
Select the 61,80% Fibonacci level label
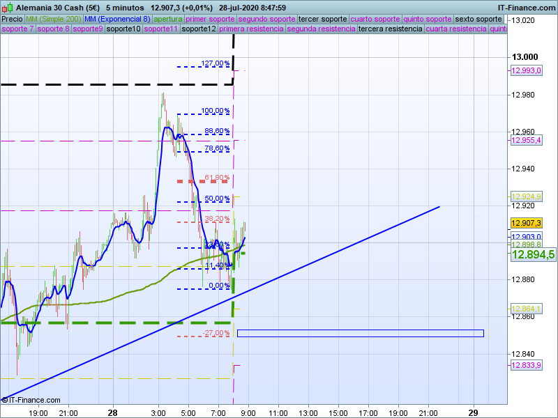click(217, 178)
